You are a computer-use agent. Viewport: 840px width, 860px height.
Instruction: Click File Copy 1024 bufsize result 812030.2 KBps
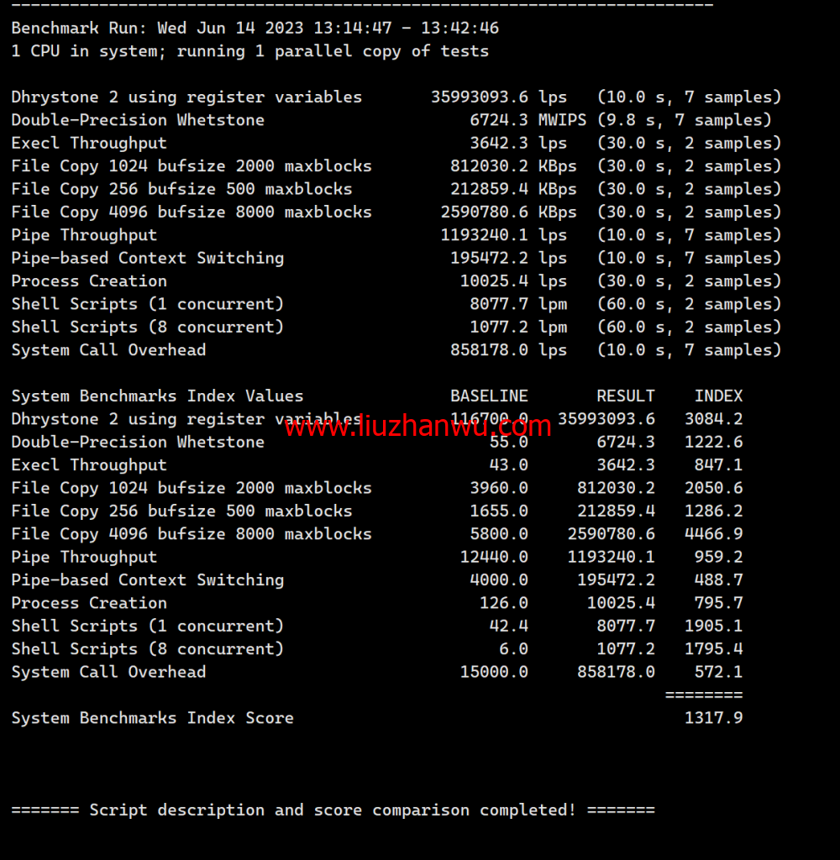point(513,166)
